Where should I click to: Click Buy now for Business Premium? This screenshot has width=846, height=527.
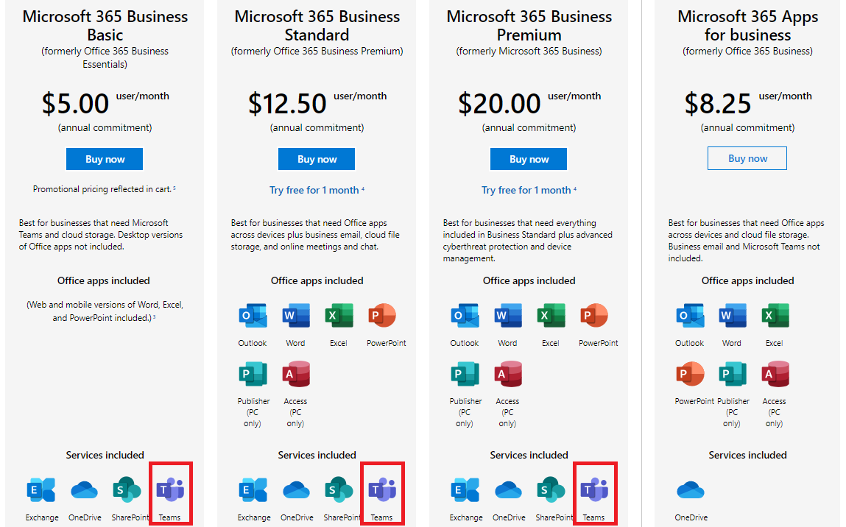529,159
